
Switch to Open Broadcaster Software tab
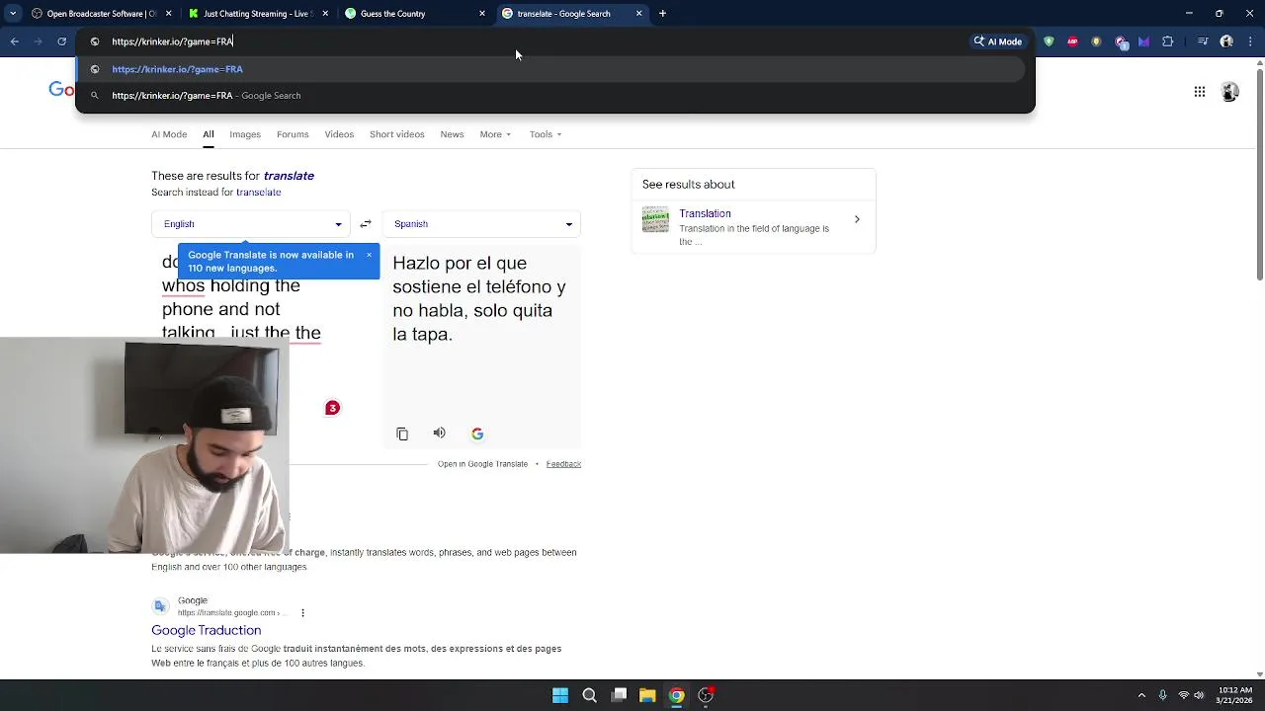(x=102, y=14)
